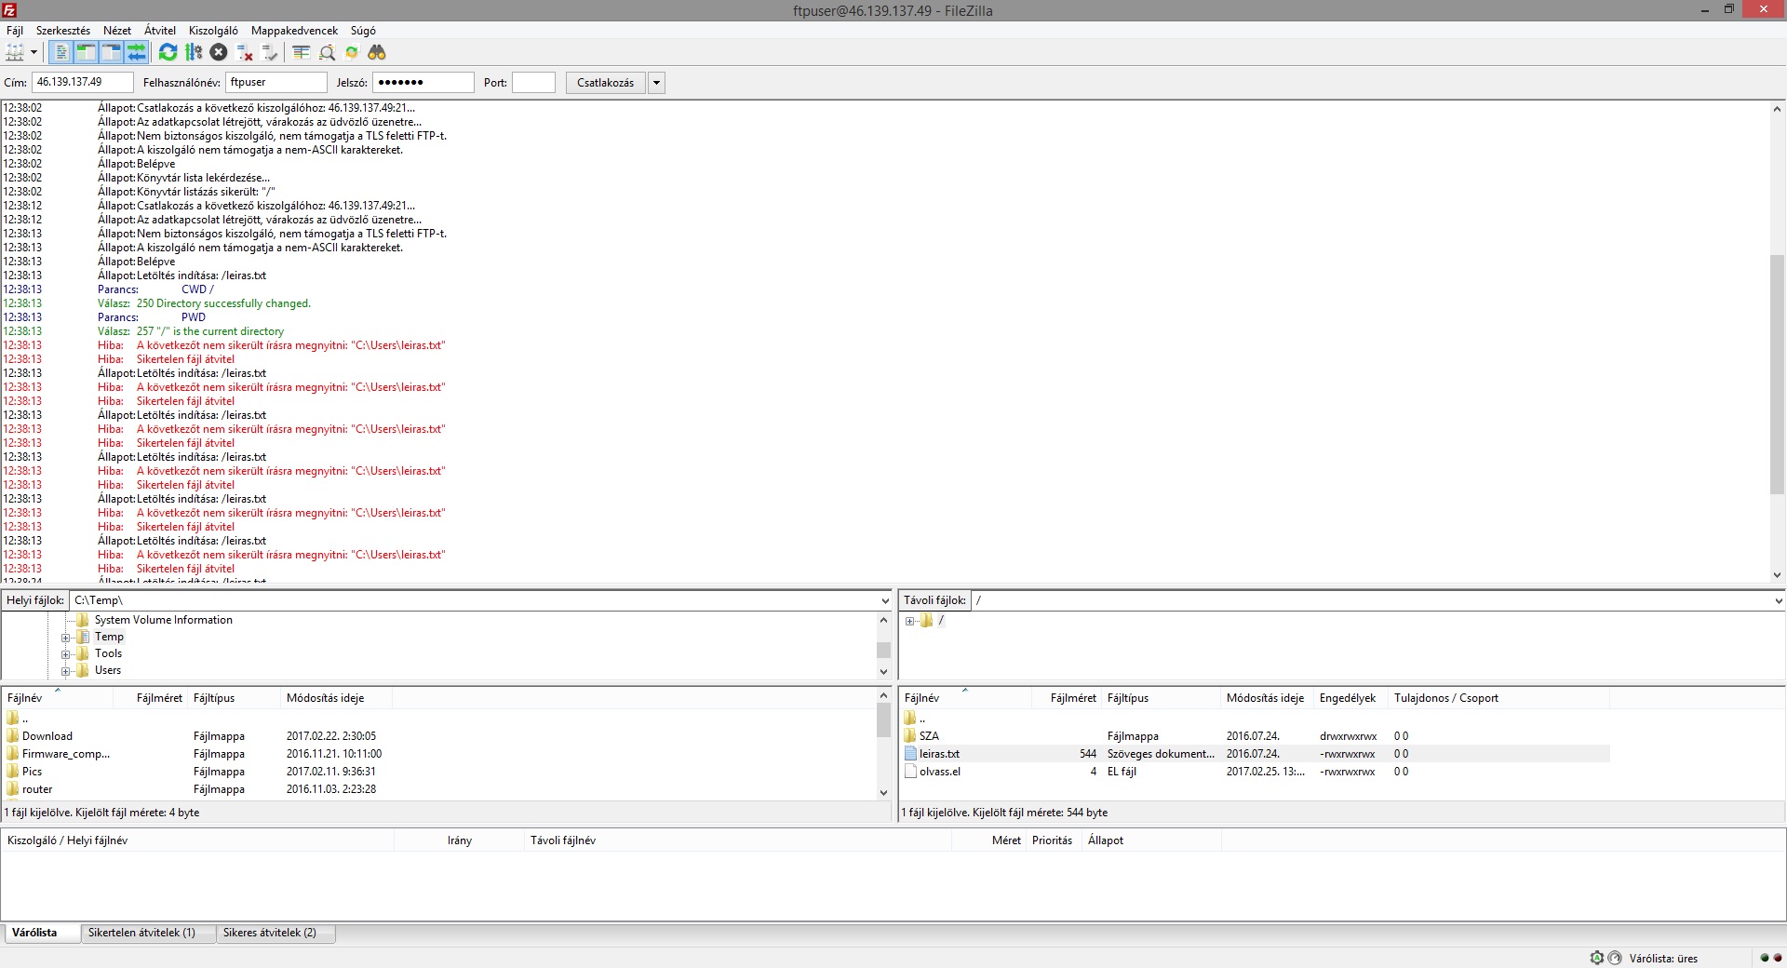Search for files with the binoculars icon
This screenshot has height=968, width=1787.
coord(377,53)
